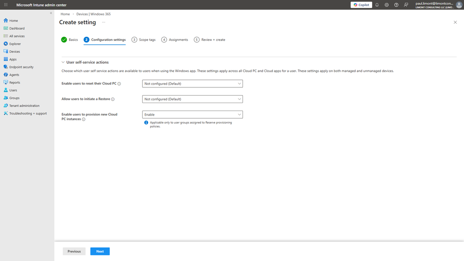Click the Agents icon in sidebar
Screen dimensions: 464x261
(x=6, y=75)
